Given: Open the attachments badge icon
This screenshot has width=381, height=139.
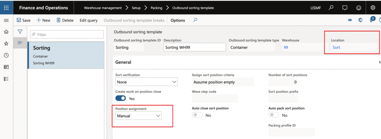Looking at the screenshot, I should coord(372,20).
